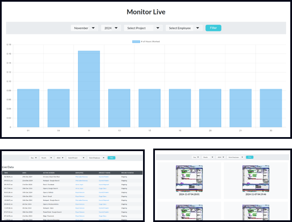Open the project link in the Opera | GitHub row
This screenshot has height=222, width=292.
(104, 192)
